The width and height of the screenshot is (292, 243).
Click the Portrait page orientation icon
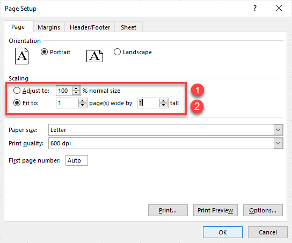[x=21, y=56]
